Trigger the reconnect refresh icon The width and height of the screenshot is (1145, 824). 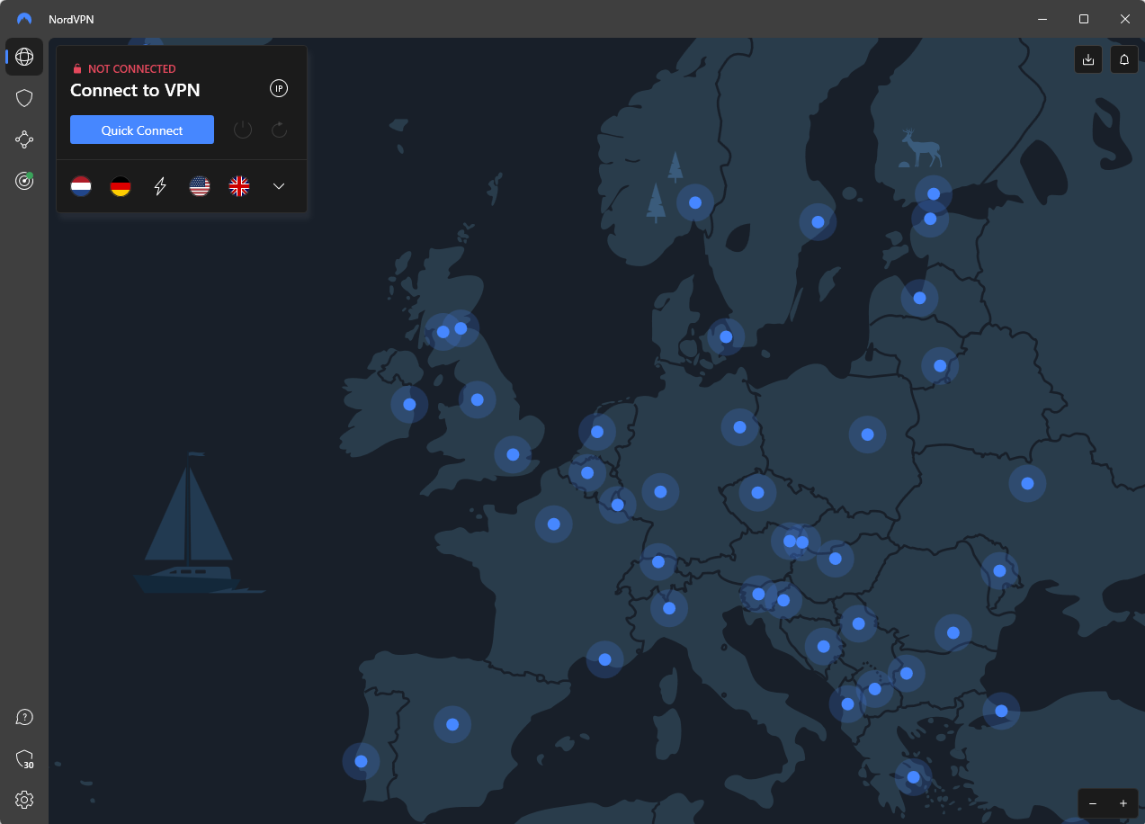click(x=279, y=130)
